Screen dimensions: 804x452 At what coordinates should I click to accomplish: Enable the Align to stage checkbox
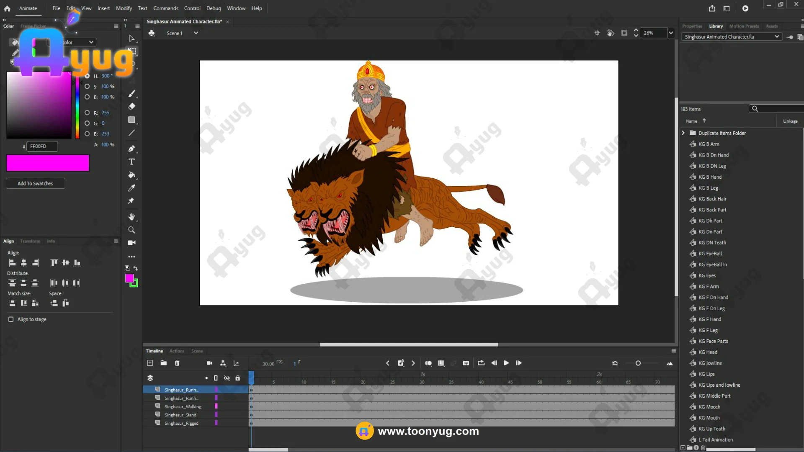click(x=11, y=319)
